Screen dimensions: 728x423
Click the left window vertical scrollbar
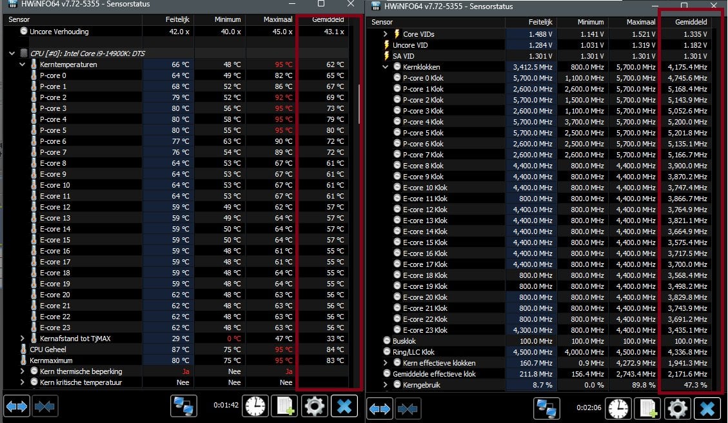coord(359,104)
